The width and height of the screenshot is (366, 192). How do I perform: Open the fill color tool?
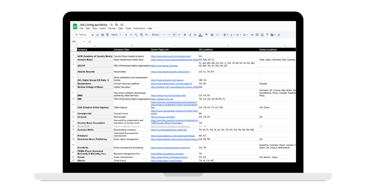(x=207, y=35)
